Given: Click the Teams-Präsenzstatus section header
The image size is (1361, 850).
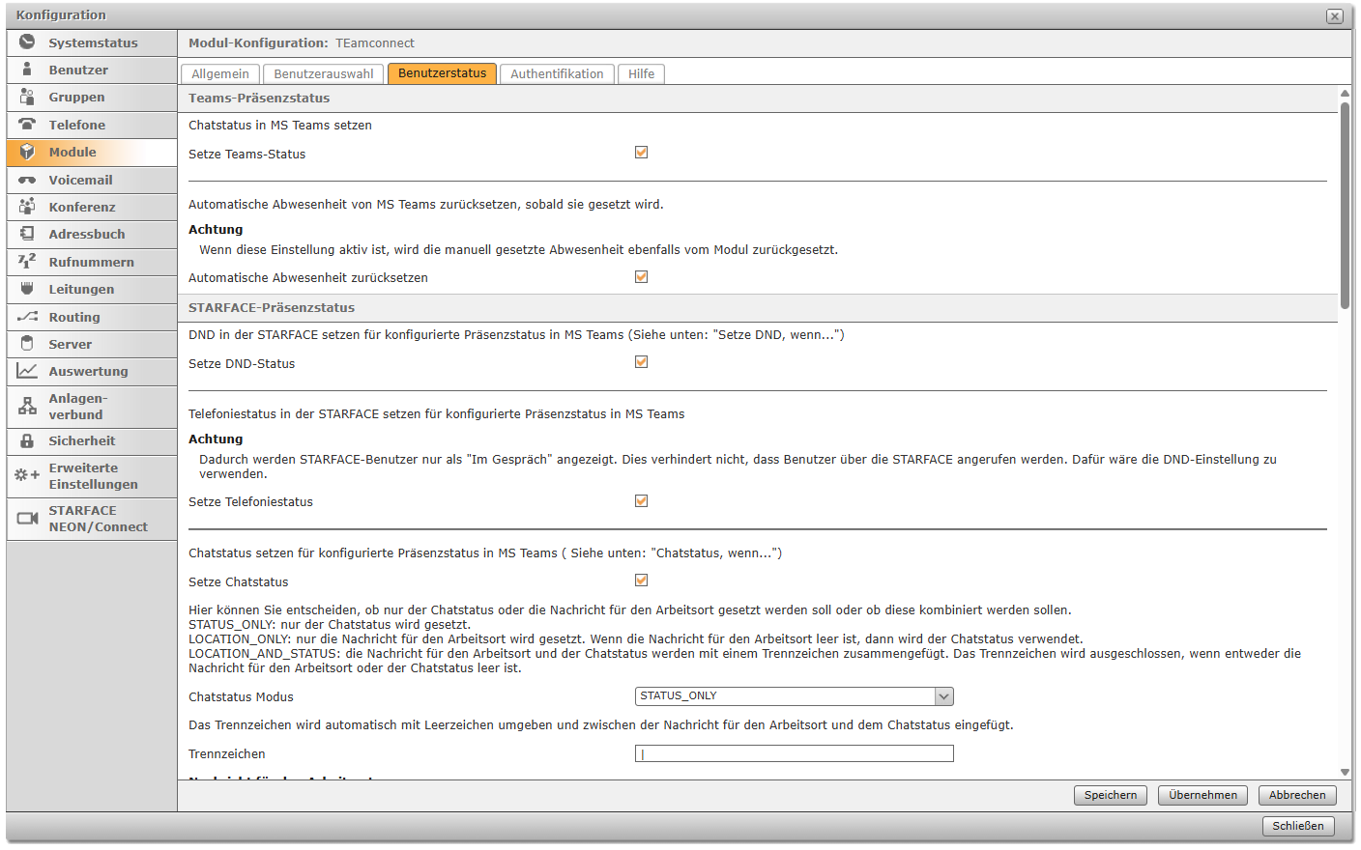Looking at the screenshot, I should [x=758, y=98].
